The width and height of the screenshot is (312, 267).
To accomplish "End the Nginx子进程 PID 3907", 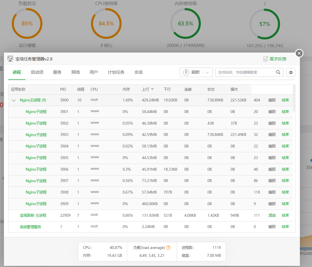I will (285, 181).
